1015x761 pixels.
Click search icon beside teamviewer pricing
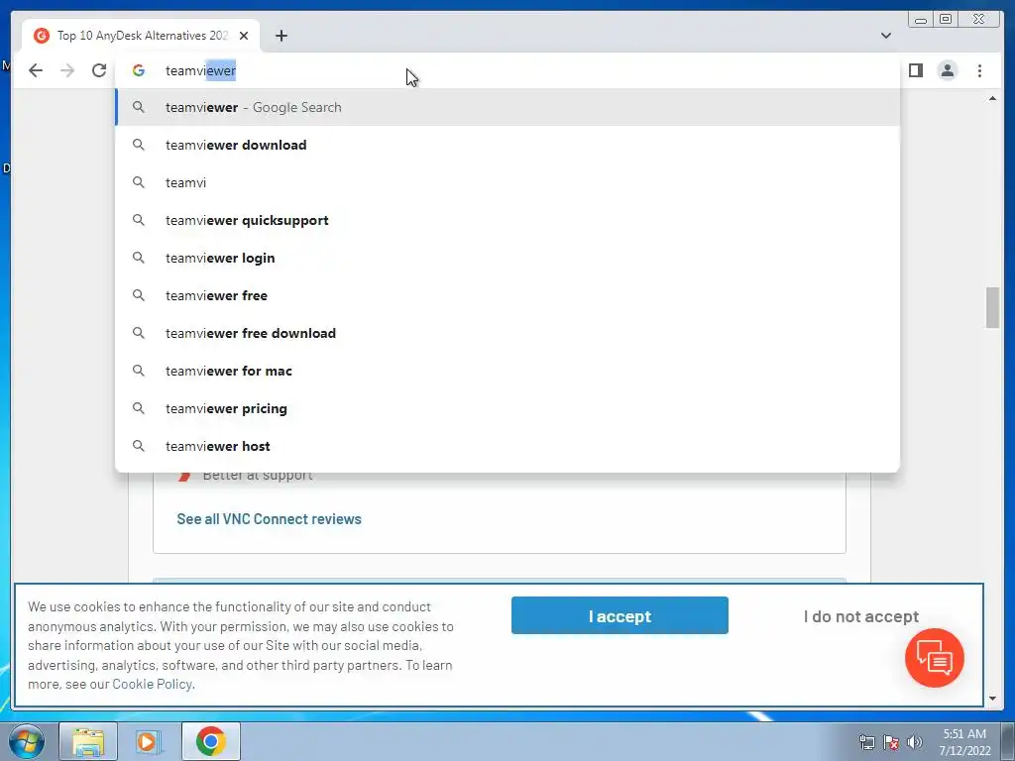pos(139,408)
